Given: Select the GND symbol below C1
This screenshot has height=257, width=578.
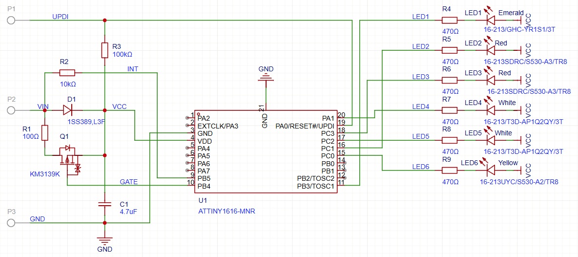Looking at the screenshot, I should pos(104,240).
